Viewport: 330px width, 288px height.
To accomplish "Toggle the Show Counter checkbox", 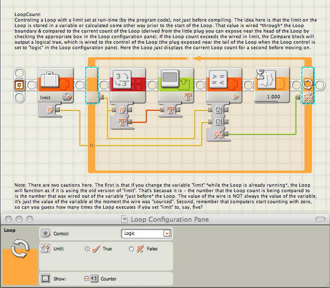I will point(87,279).
